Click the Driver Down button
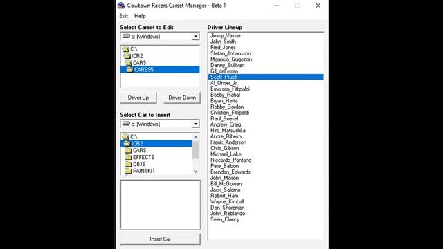The image size is (443, 249). (x=182, y=98)
